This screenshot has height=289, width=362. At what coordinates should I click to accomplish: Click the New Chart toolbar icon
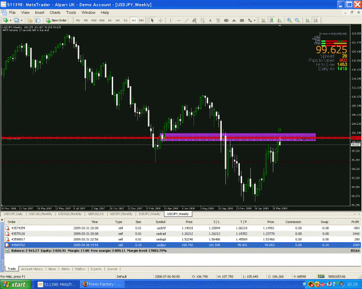[6, 20]
